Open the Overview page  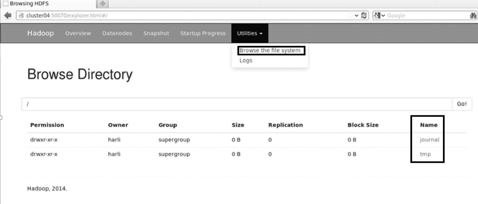78,33
